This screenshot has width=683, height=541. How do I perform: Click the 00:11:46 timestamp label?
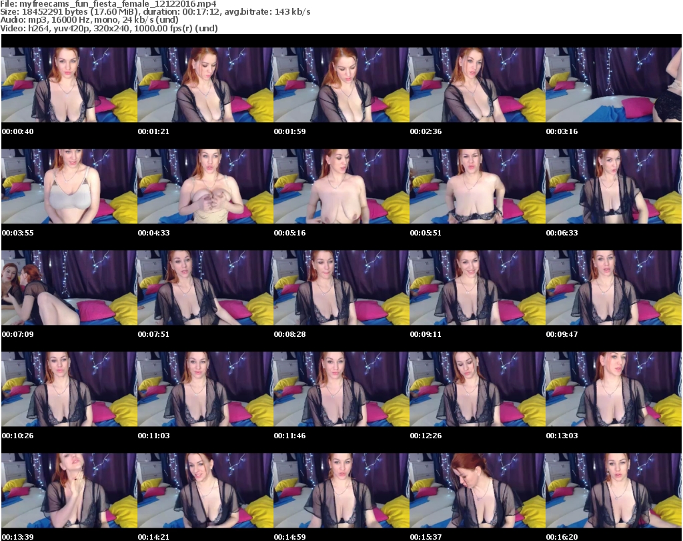pos(289,436)
